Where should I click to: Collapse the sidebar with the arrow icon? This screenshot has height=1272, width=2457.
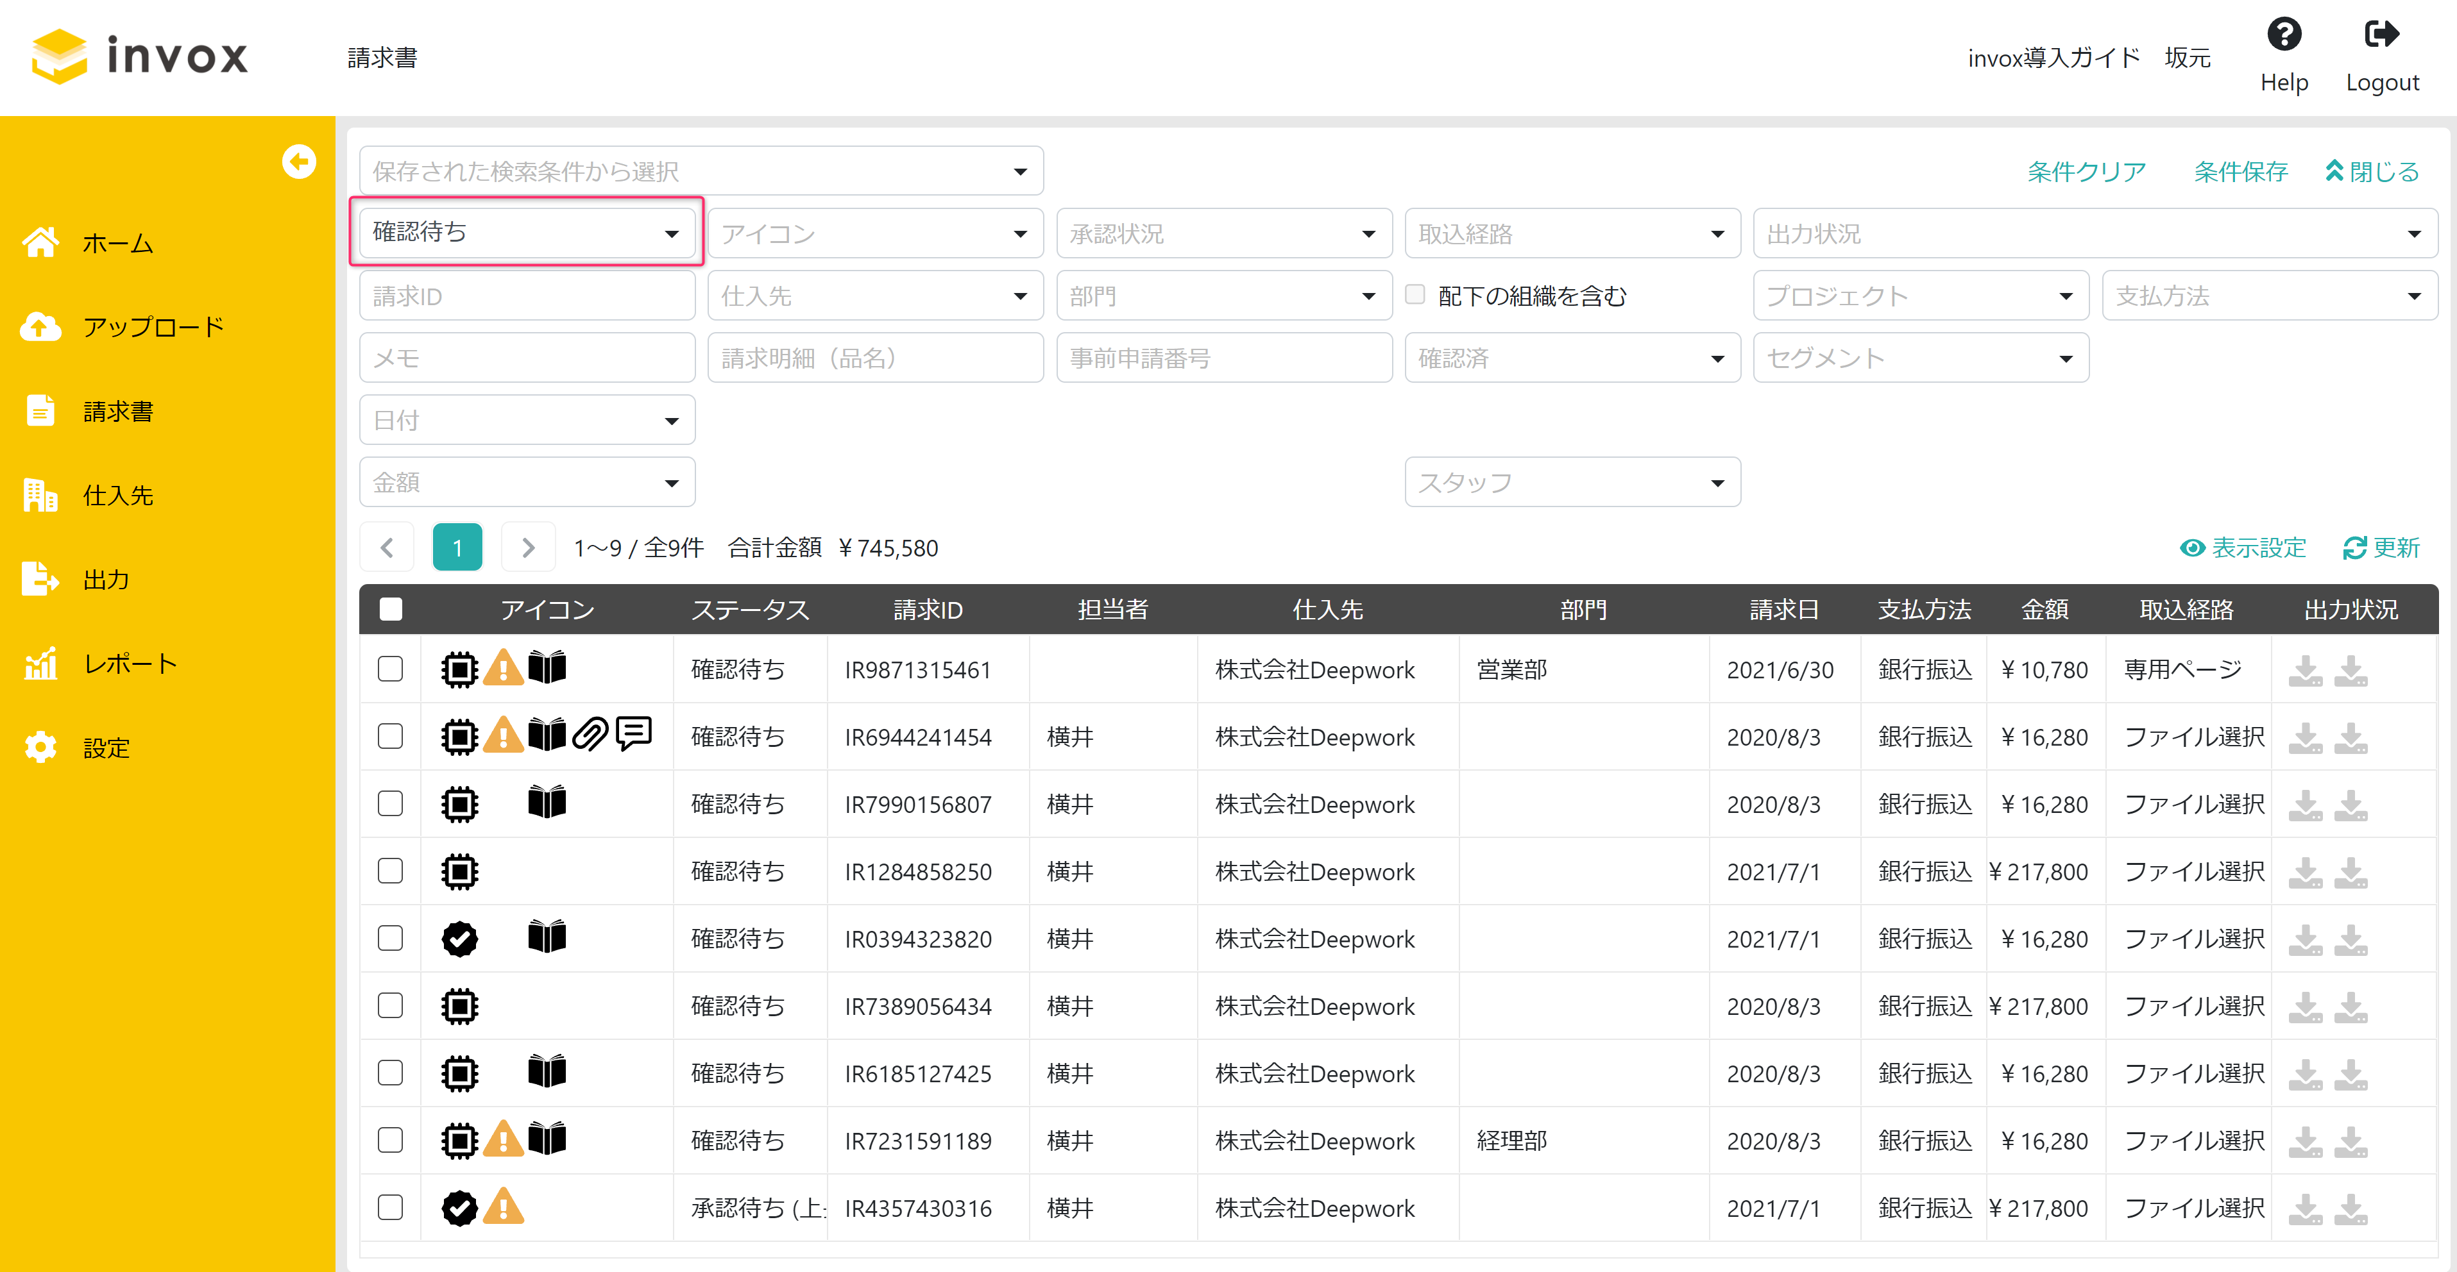point(298,162)
